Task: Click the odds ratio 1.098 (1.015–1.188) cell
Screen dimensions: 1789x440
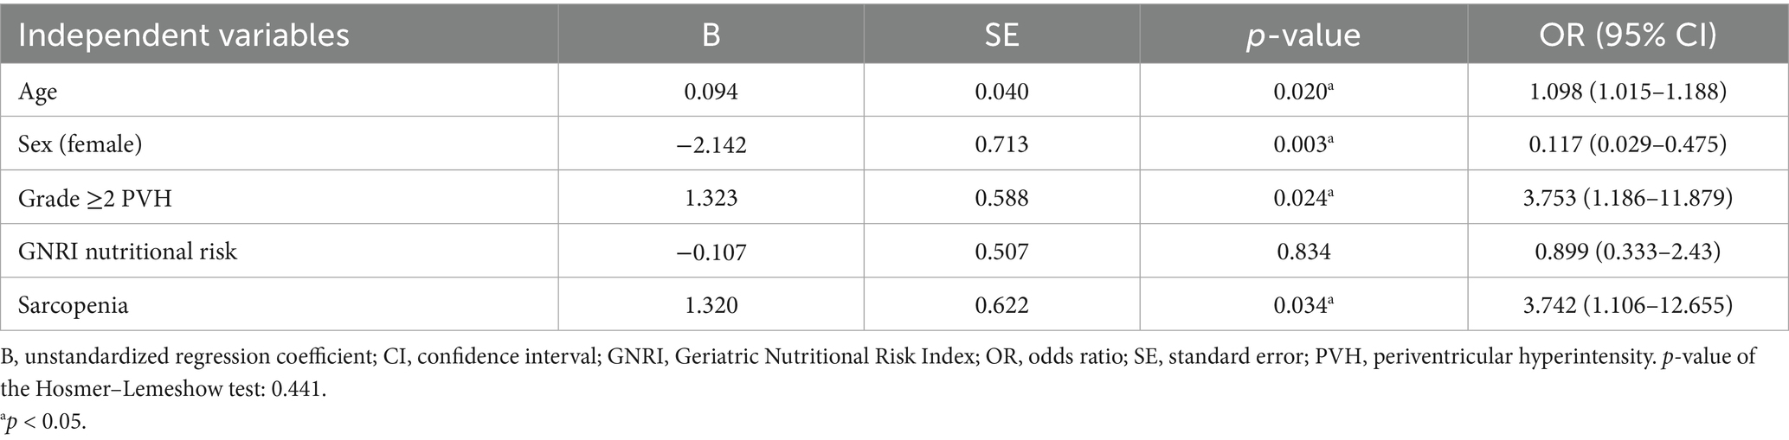Action: point(1628,91)
